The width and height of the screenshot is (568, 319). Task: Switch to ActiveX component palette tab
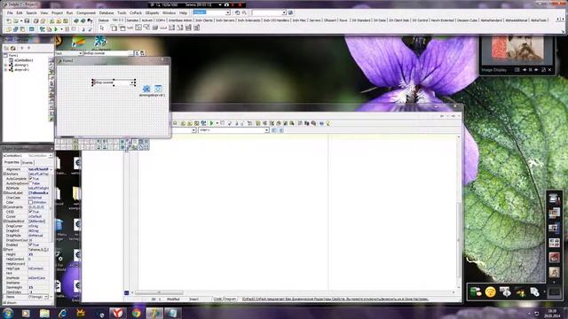point(147,20)
